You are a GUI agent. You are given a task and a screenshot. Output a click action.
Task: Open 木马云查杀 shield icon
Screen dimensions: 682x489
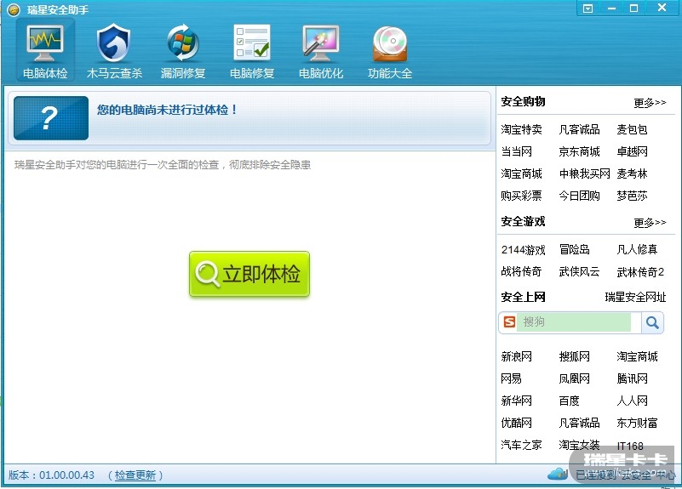click(114, 43)
